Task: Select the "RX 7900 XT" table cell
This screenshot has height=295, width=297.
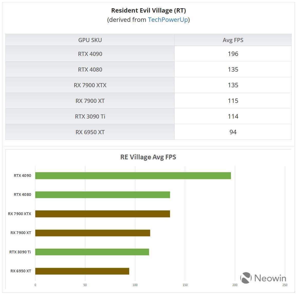Action: point(90,101)
